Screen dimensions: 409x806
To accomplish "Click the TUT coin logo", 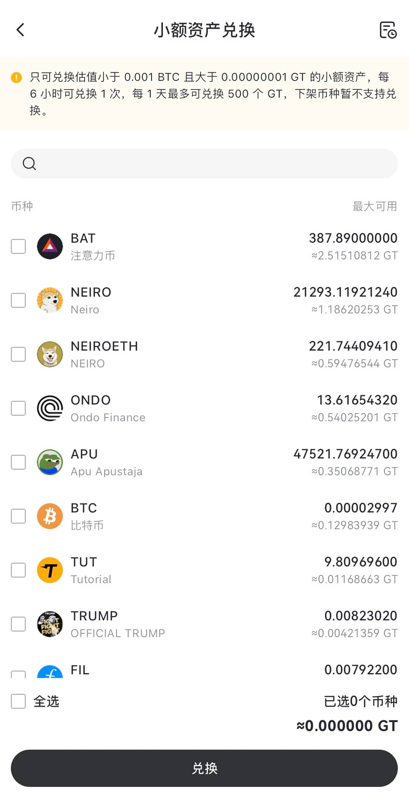I will 50,570.
